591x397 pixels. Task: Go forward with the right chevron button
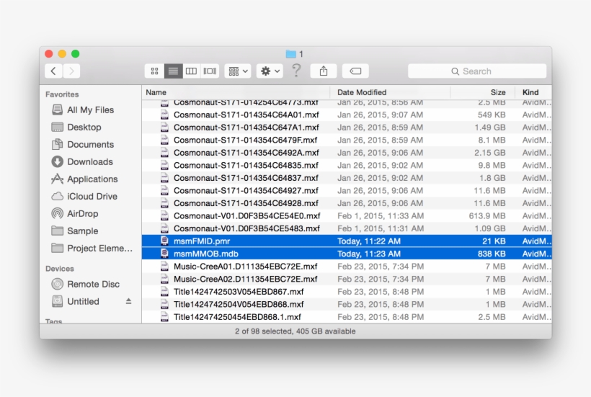coord(71,71)
